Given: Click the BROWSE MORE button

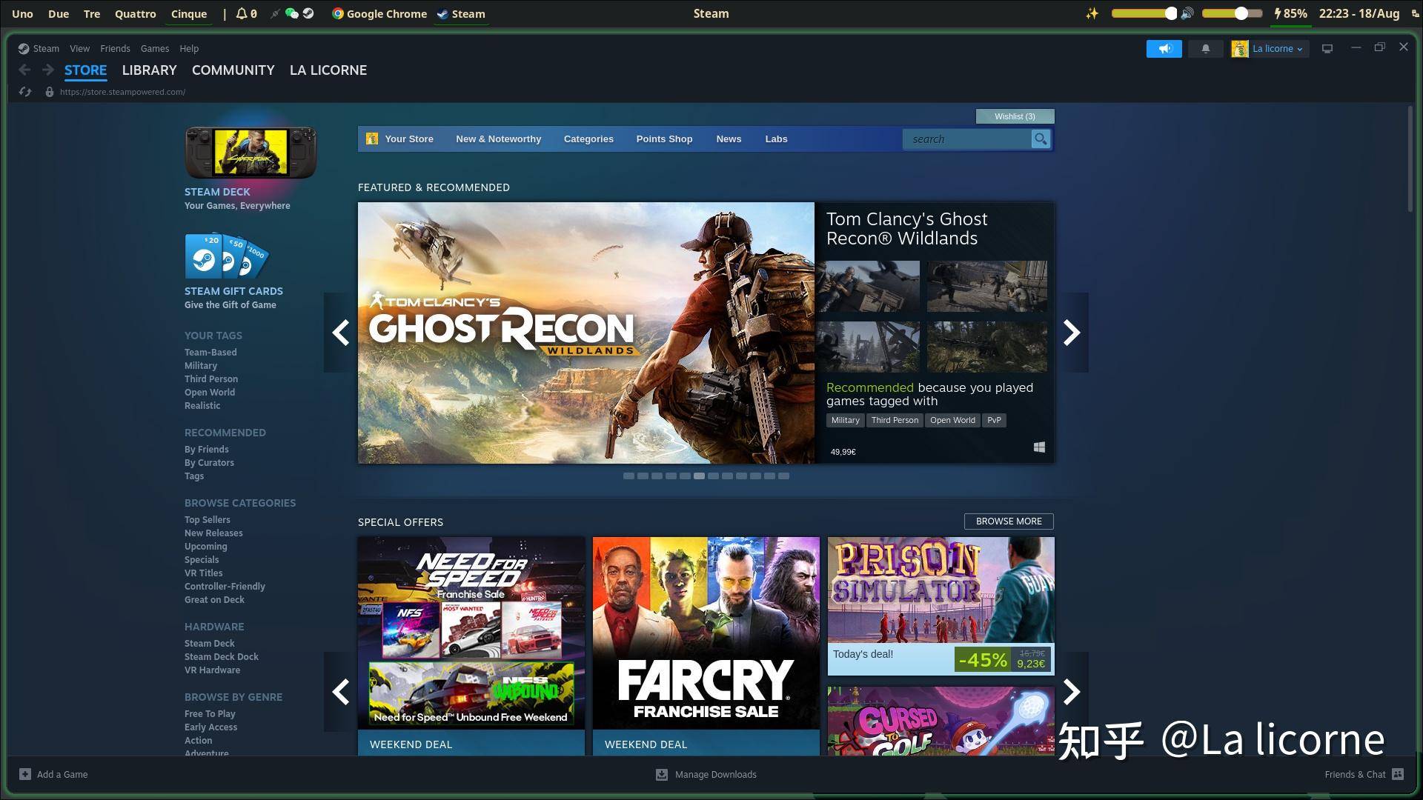Looking at the screenshot, I should 1009,521.
